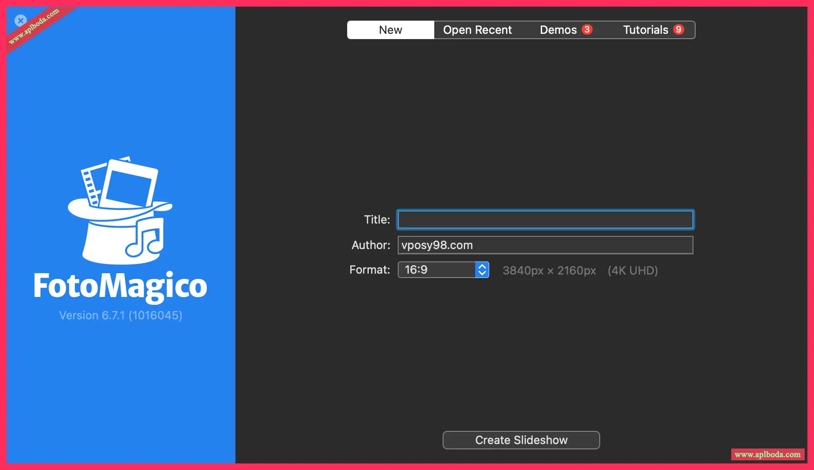Screen dimensions: 814x470
Task: Switch to the New tab
Action: click(x=390, y=30)
